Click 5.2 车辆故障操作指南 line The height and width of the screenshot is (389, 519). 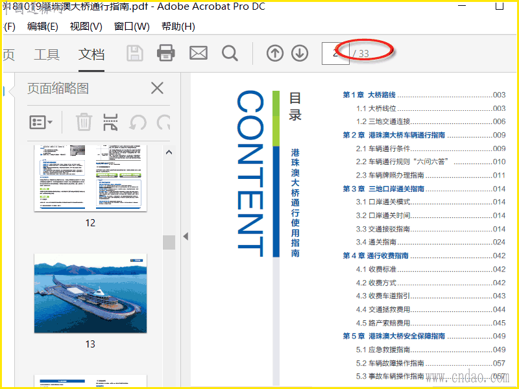[431, 363]
